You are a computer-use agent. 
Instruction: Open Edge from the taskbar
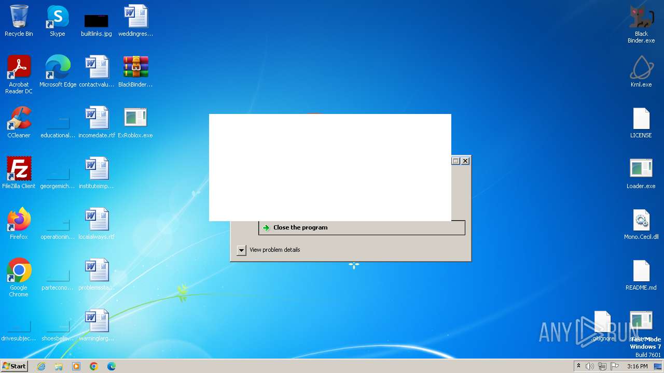(x=112, y=366)
